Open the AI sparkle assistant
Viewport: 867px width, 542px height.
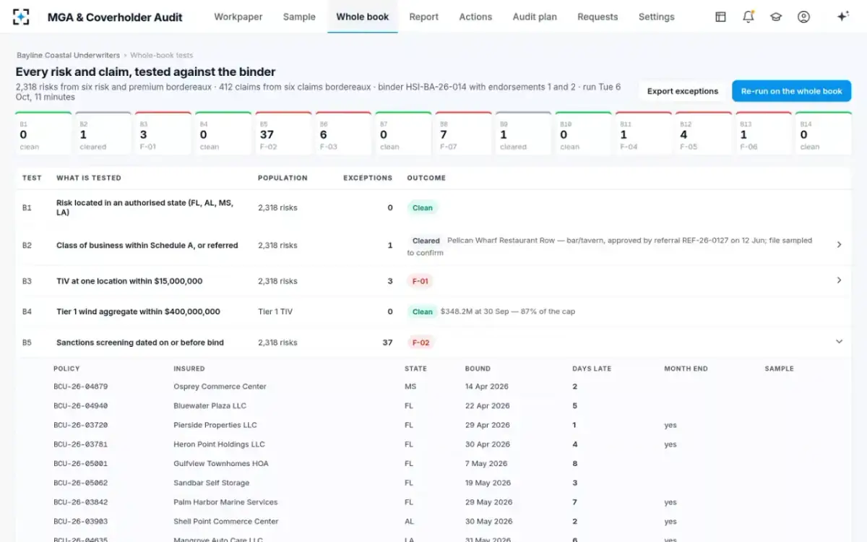pyautogui.click(x=842, y=17)
